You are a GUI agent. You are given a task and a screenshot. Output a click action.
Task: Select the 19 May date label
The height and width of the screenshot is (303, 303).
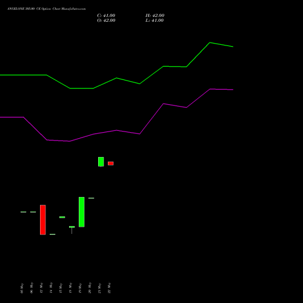click(80, 288)
